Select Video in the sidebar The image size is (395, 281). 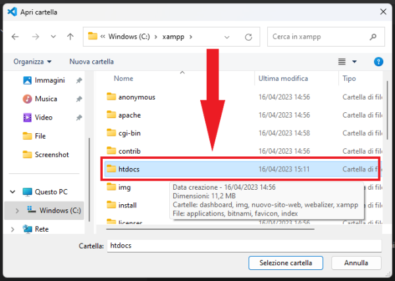point(43,118)
